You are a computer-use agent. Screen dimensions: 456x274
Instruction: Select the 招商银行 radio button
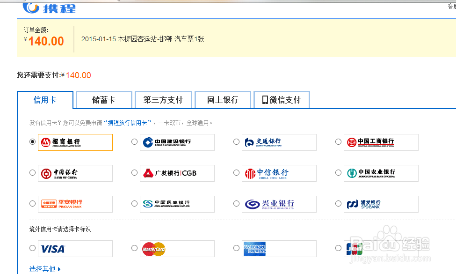click(x=33, y=142)
